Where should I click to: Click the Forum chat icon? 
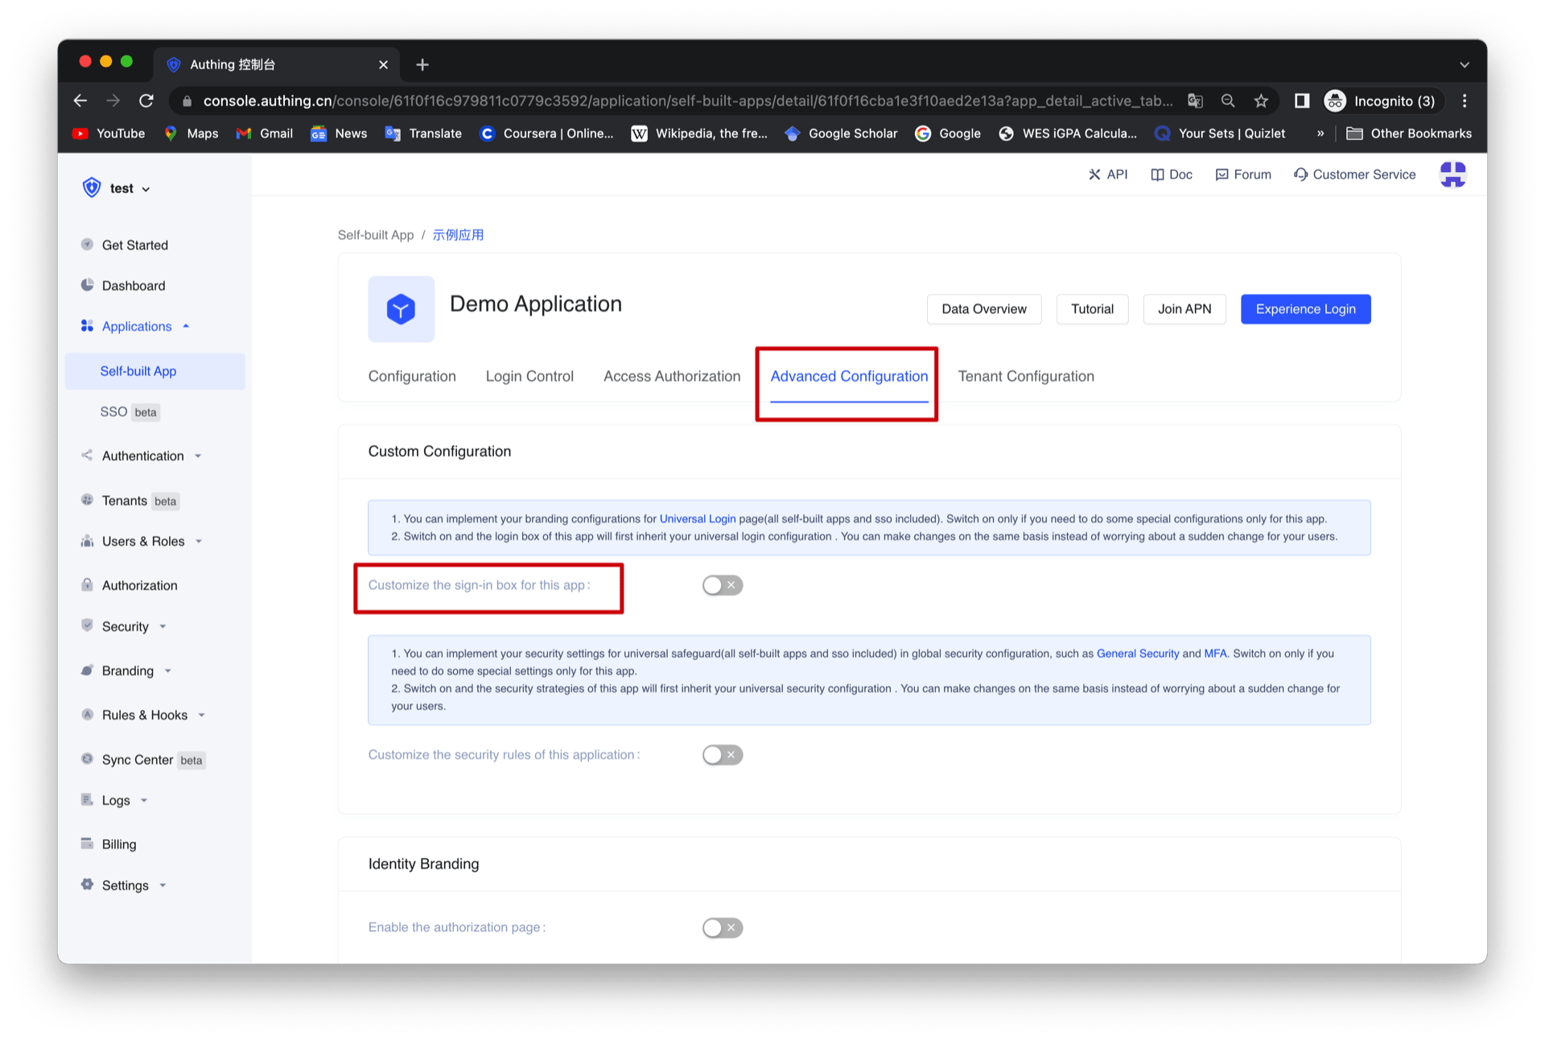tap(1222, 175)
